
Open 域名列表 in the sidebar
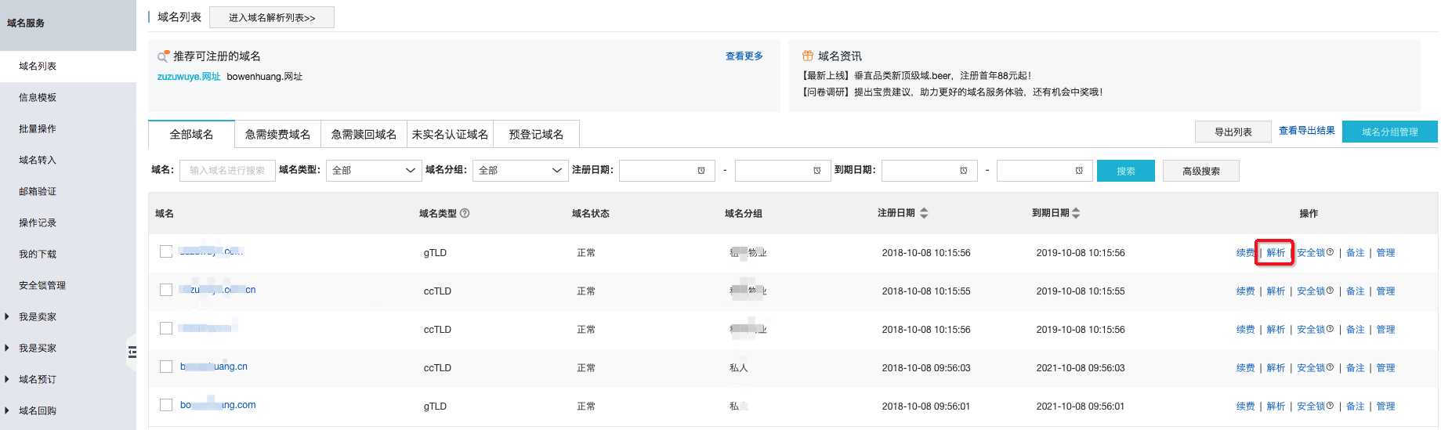[68, 66]
